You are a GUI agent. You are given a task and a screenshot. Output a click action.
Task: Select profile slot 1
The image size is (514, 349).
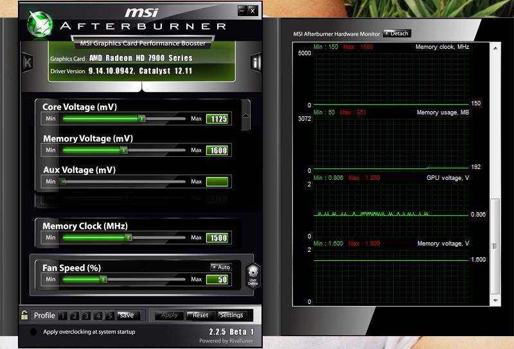tap(62, 316)
